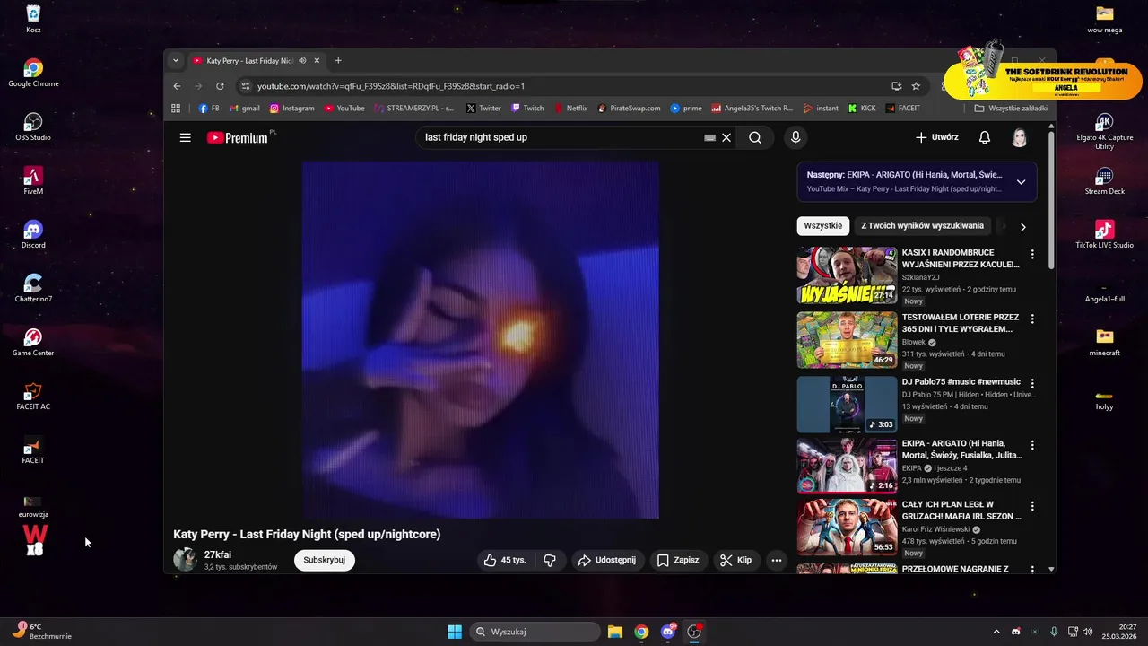Start voice search with microphone button
This screenshot has width=1148, height=646.
795,137
